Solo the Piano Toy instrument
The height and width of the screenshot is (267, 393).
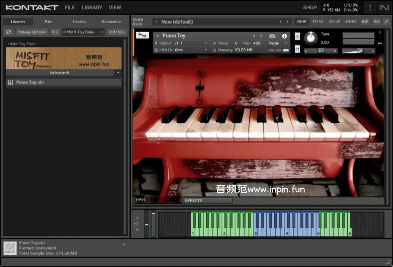click(x=297, y=36)
